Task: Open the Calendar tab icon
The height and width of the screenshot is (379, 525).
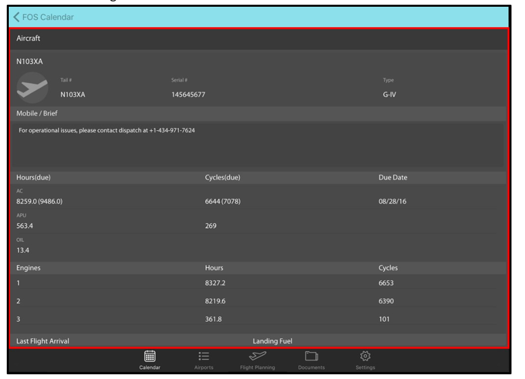Action: pos(150,356)
